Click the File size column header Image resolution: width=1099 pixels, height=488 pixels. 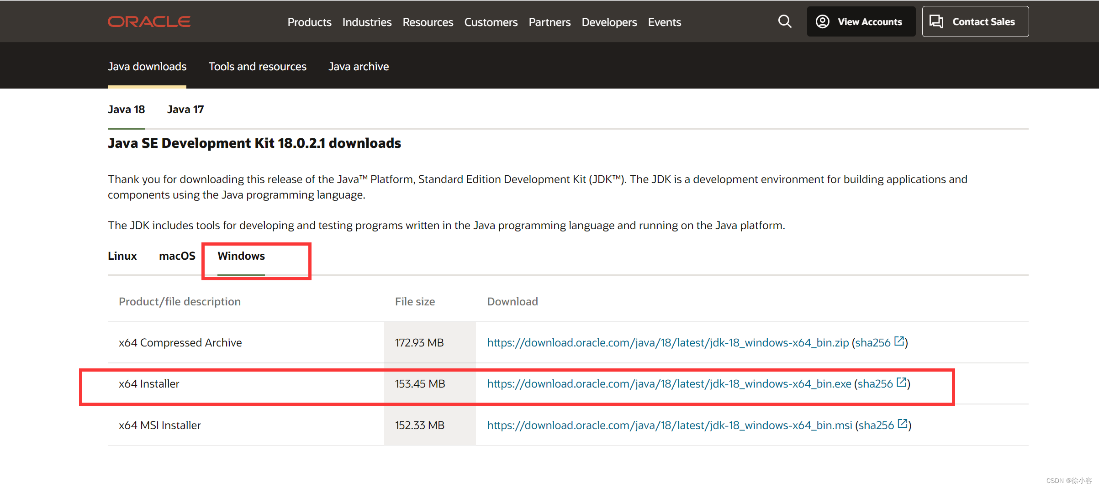415,302
